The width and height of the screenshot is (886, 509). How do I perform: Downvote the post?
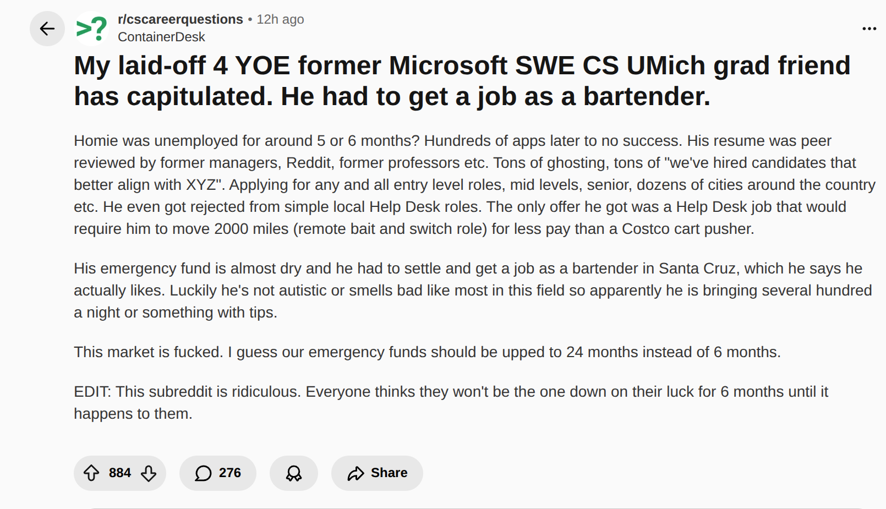[x=149, y=473]
